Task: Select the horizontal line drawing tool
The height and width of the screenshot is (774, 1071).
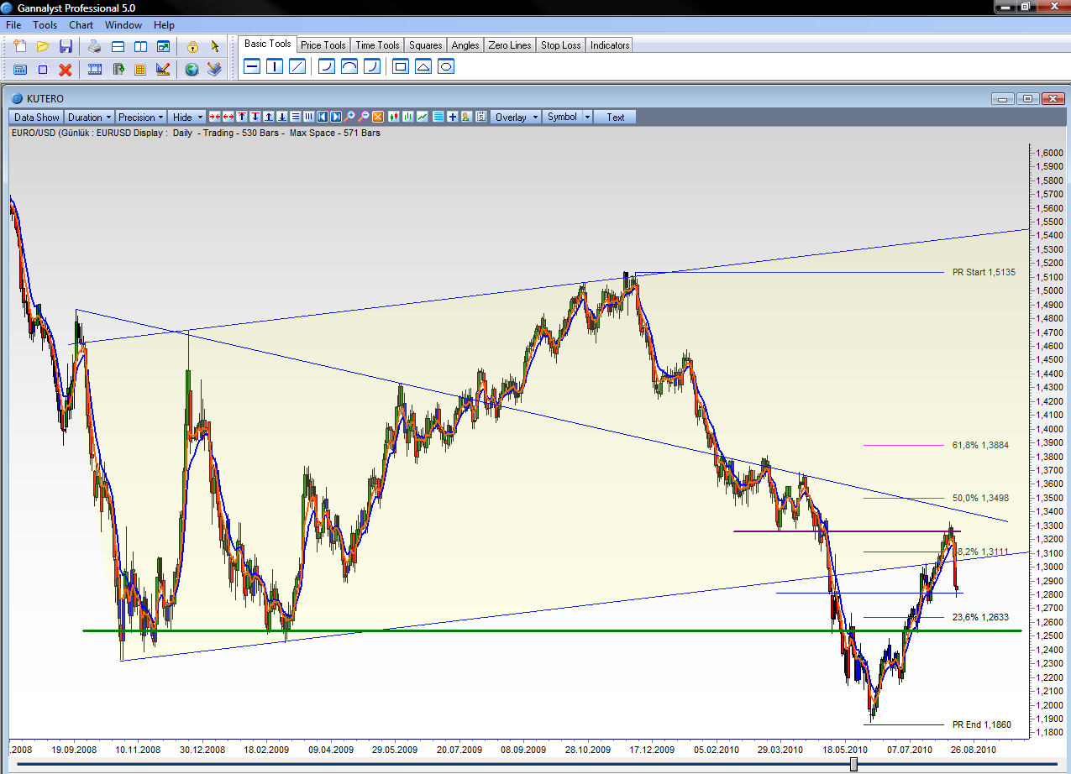Action: point(252,66)
